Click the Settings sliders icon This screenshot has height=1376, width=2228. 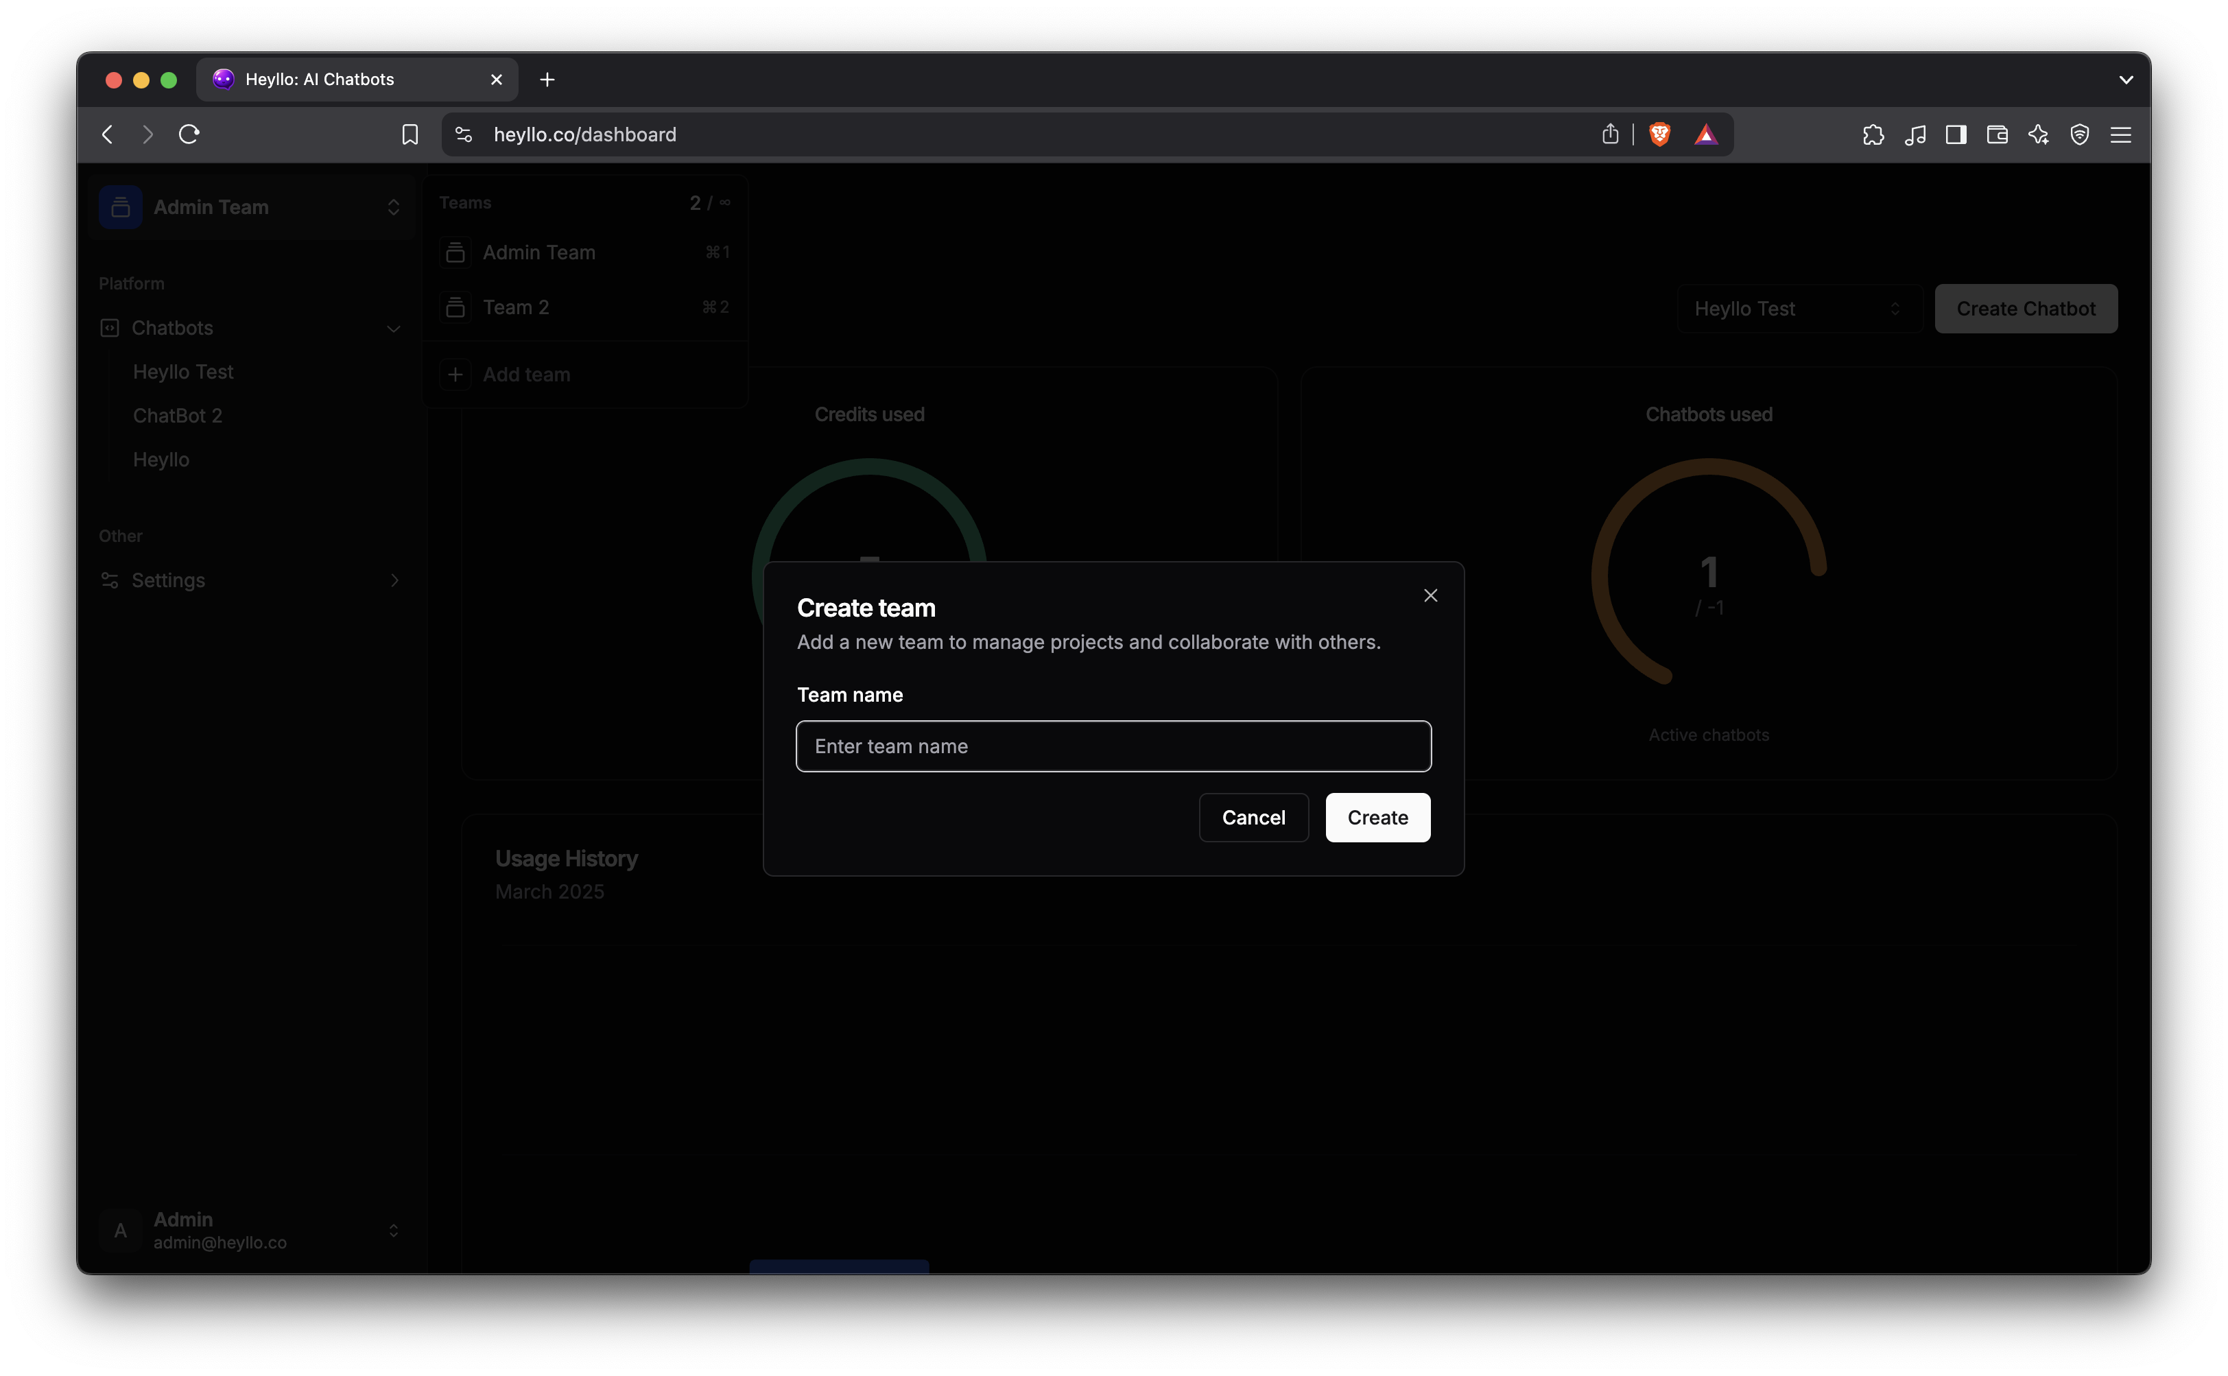109,580
